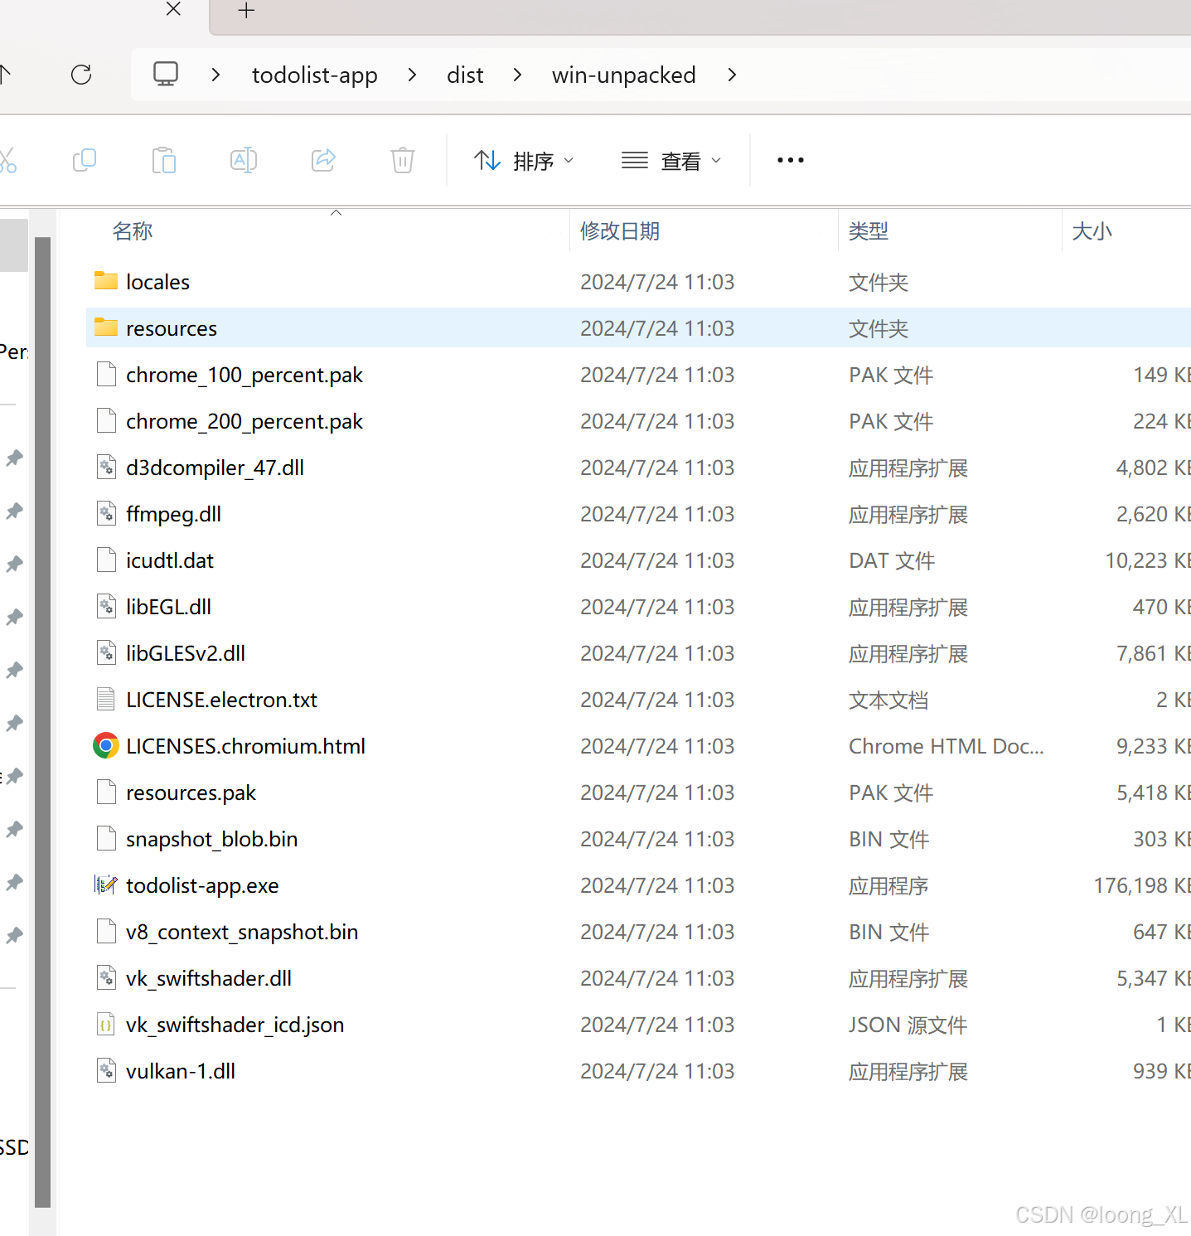
Task: Click the Paste clipboard icon
Action: pyautogui.click(x=164, y=160)
